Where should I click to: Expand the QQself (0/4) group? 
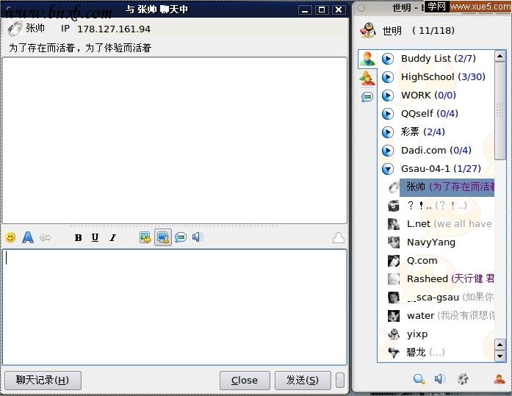coord(388,114)
